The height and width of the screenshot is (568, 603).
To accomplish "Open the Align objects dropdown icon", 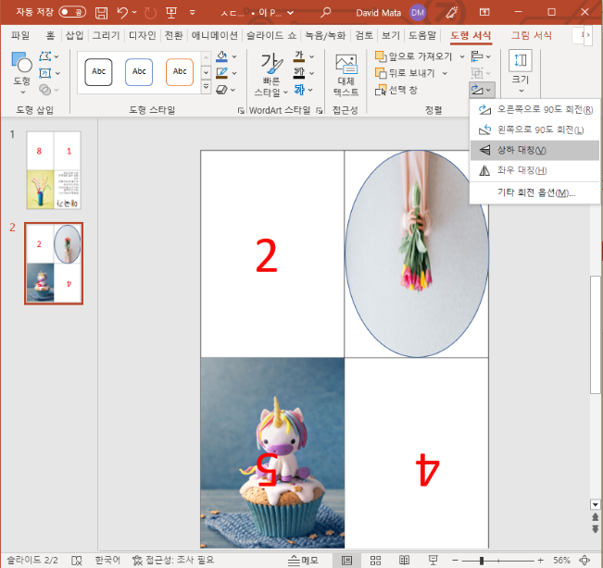I will point(481,56).
